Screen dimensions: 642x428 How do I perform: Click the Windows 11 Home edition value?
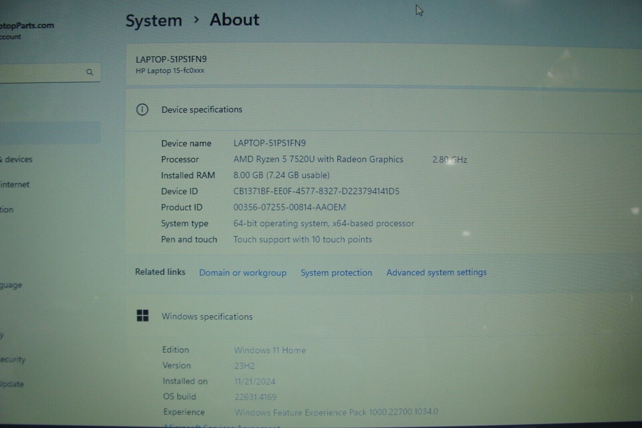coord(270,350)
